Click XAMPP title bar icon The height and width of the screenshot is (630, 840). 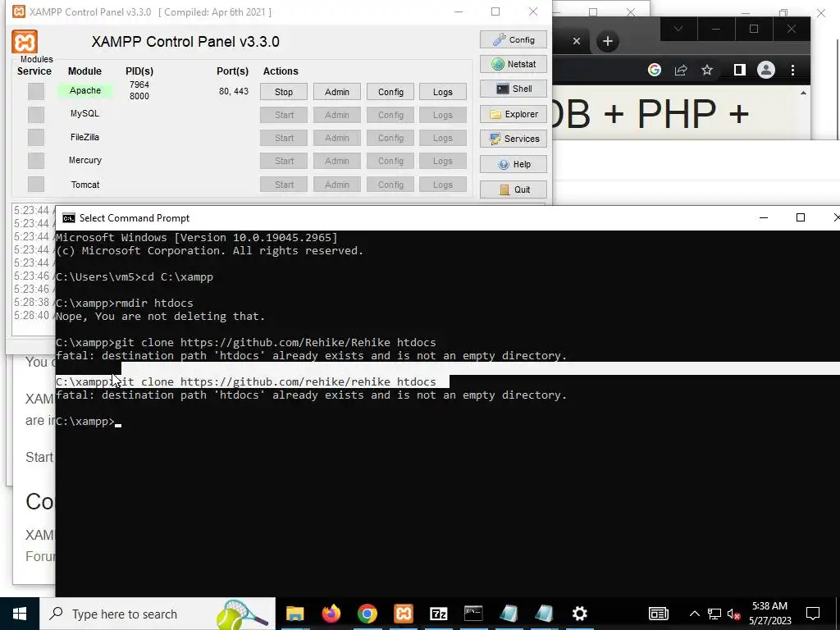pyautogui.click(x=19, y=11)
